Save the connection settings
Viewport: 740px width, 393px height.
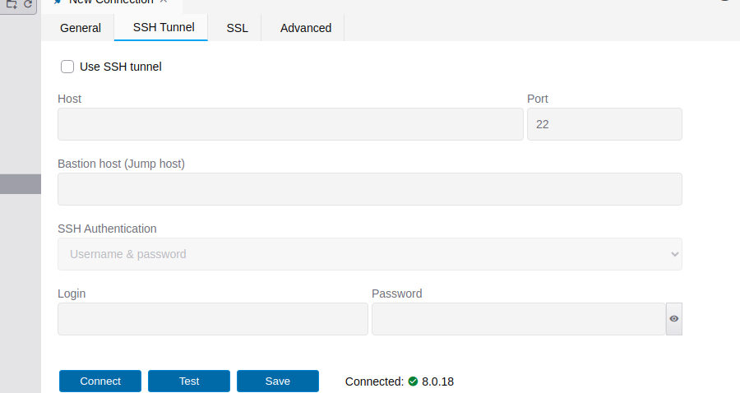[278, 381]
